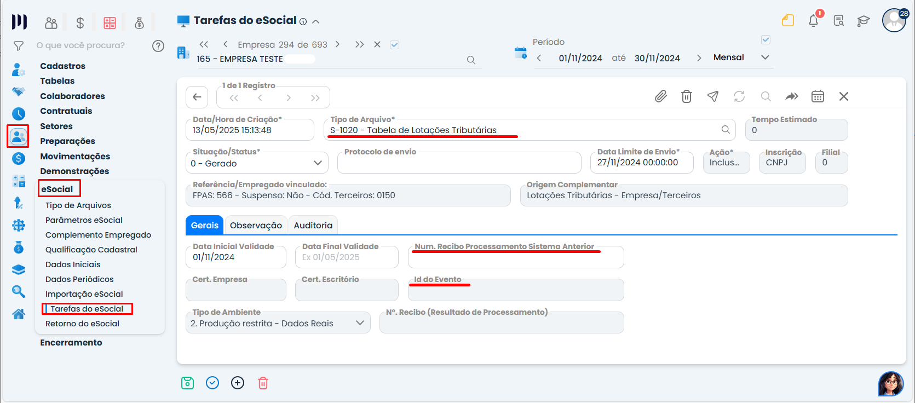Collapse the eSocial menu section

click(57, 189)
